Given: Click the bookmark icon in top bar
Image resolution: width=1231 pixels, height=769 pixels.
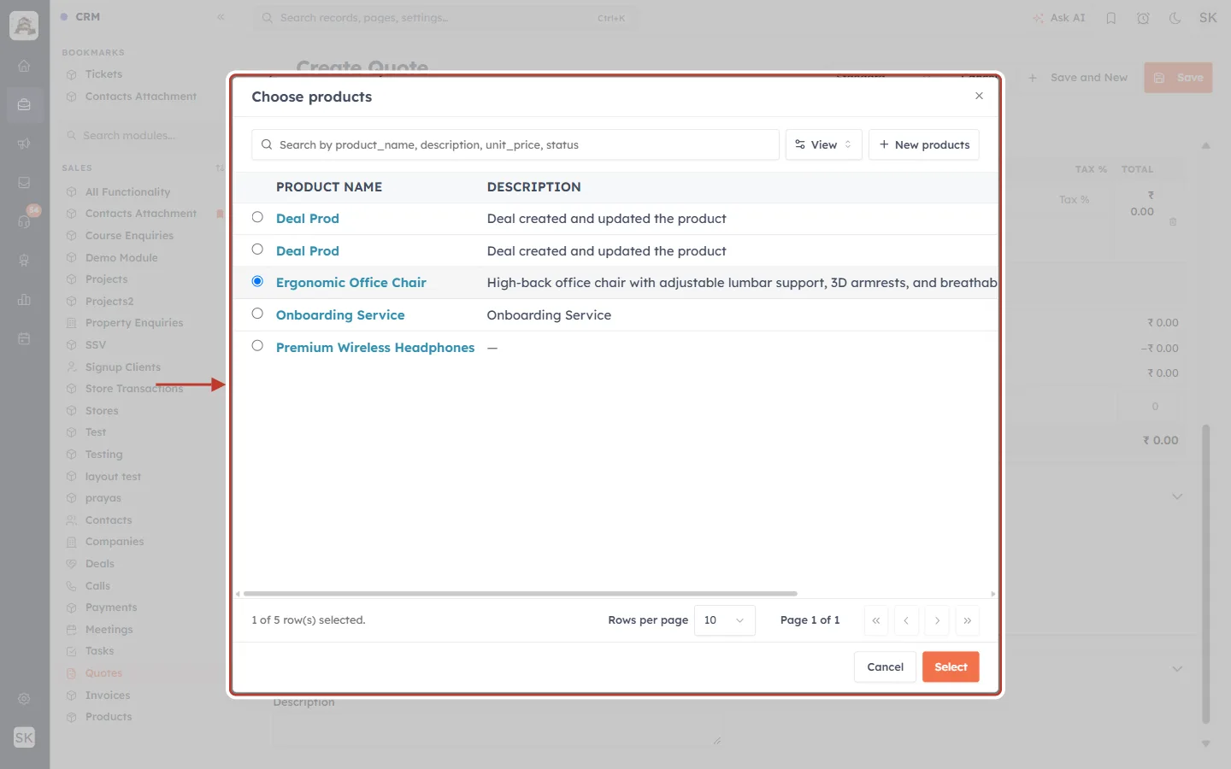Looking at the screenshot, I should [1111, 18].
